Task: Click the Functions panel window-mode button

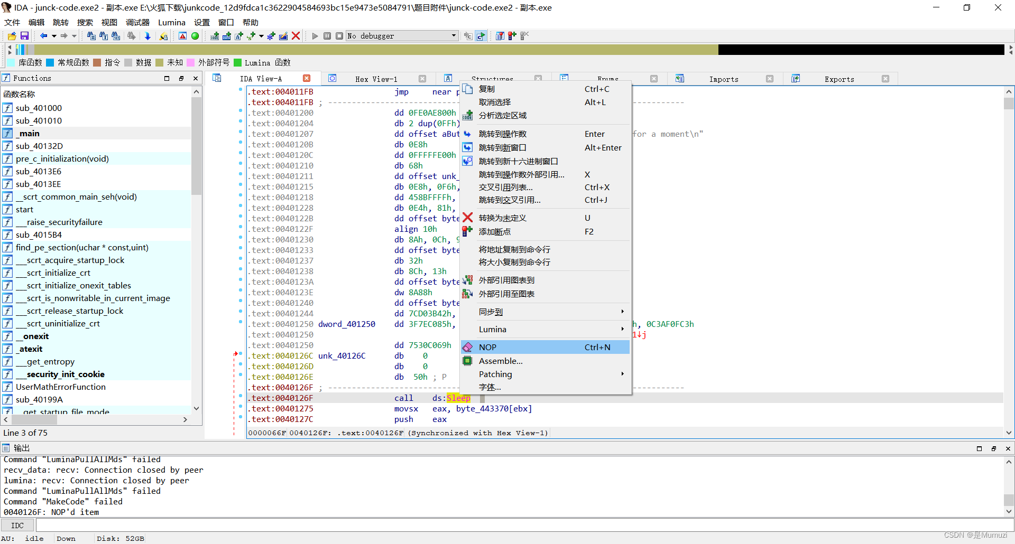Action: 181,78
